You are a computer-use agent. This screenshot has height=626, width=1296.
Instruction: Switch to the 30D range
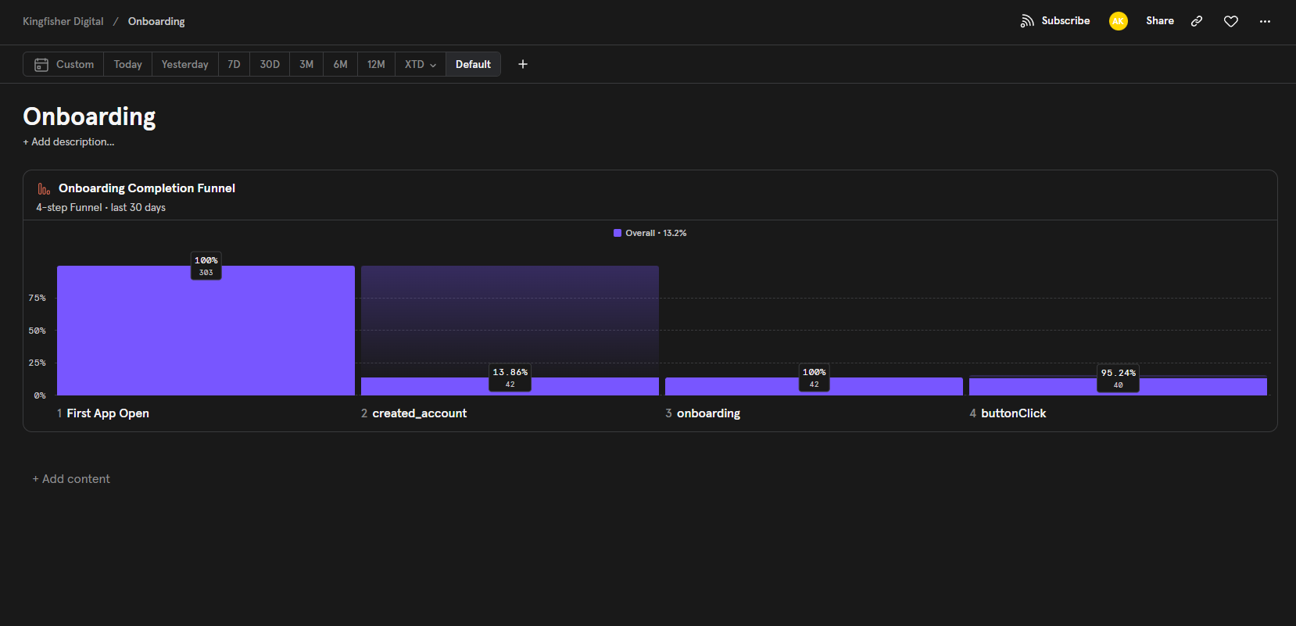[270, 64]
